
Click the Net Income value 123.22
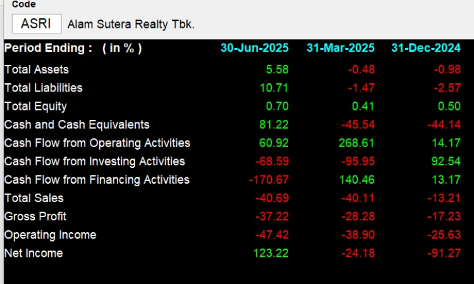point(273,253)
